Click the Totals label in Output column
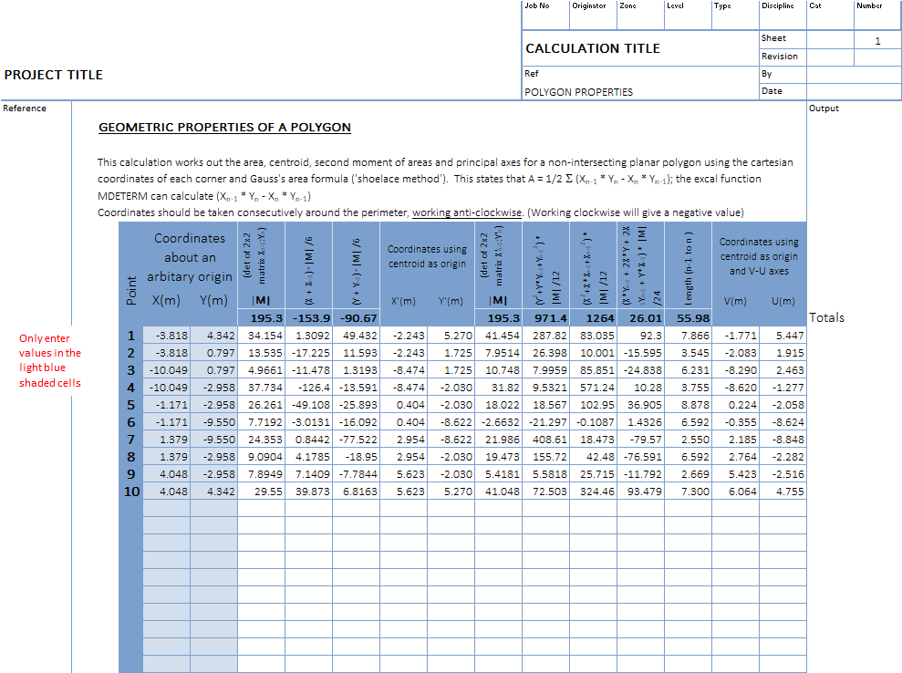 pyautogui.click(x=826, y=317)
